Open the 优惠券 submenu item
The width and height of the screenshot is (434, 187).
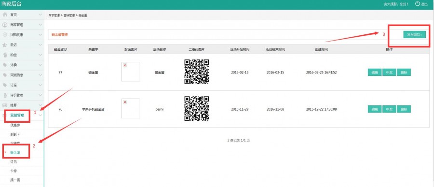point(15,125)
